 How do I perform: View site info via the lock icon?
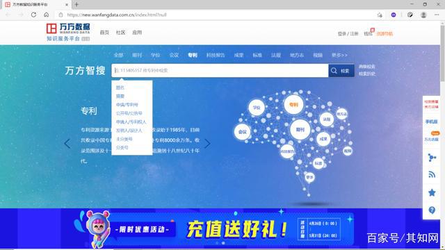click(x=60, y=15)
